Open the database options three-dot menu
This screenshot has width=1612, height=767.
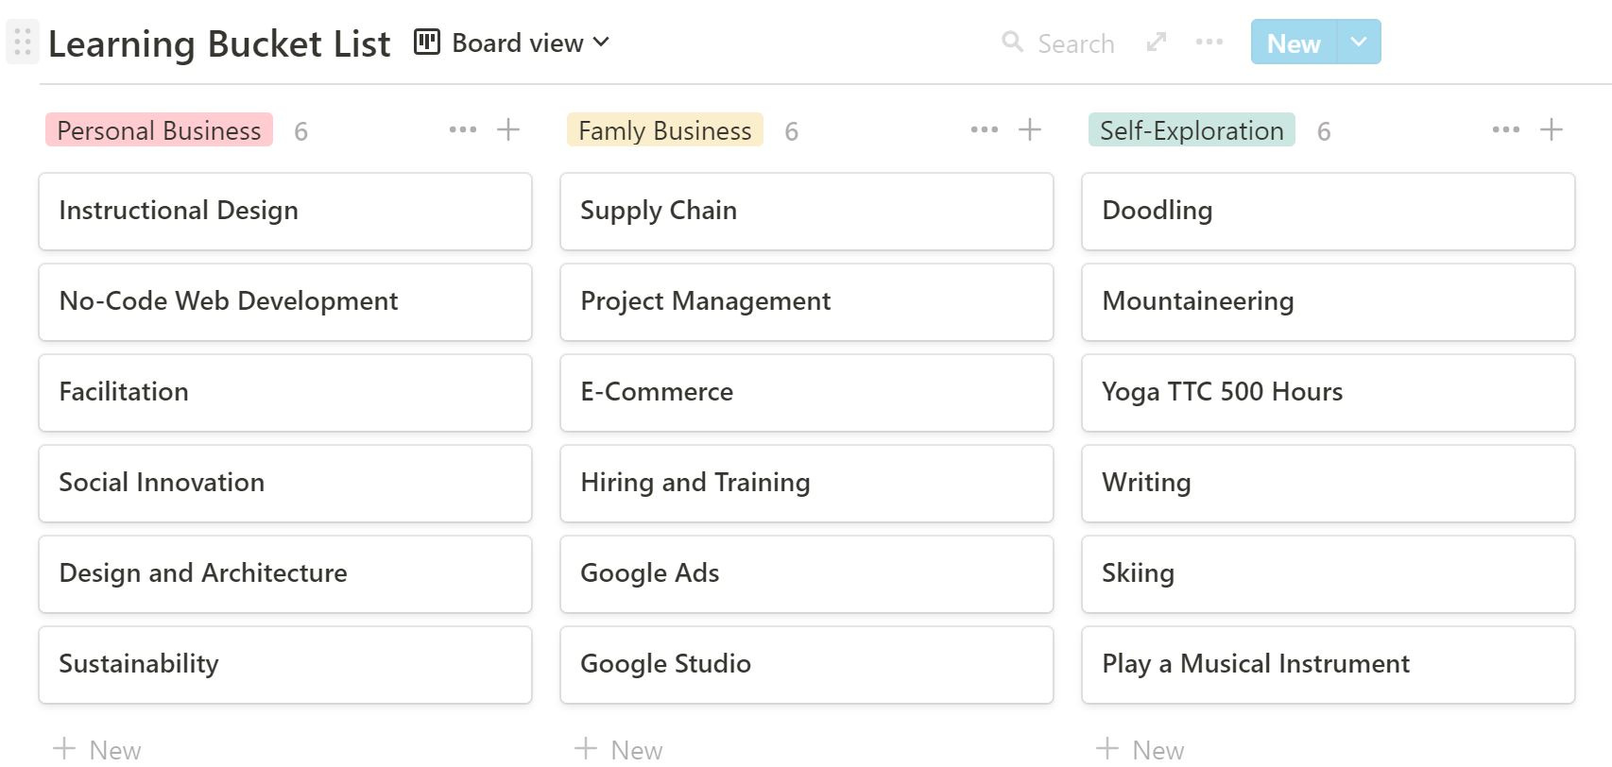(x=1209, y=43)
